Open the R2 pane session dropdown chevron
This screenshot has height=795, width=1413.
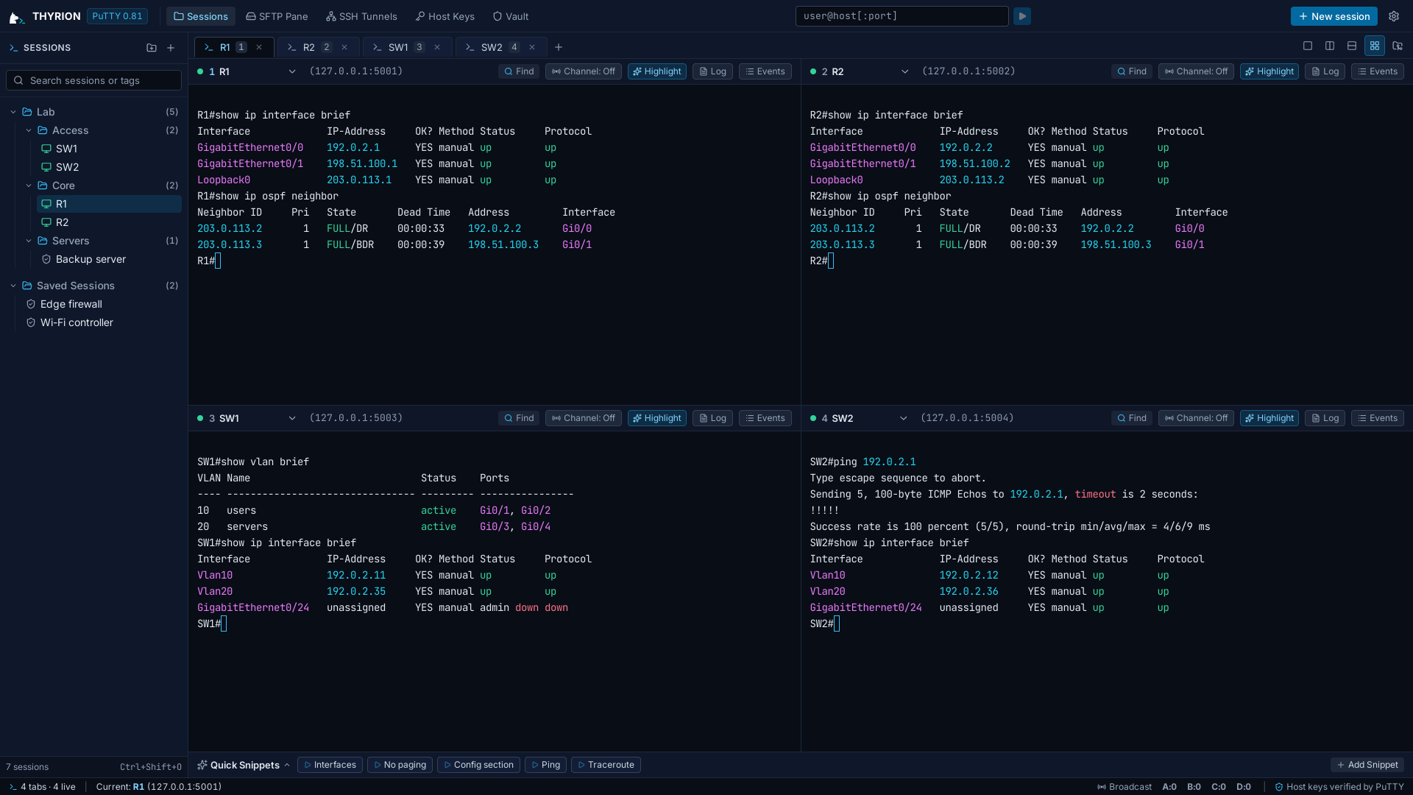pos(904,71)
